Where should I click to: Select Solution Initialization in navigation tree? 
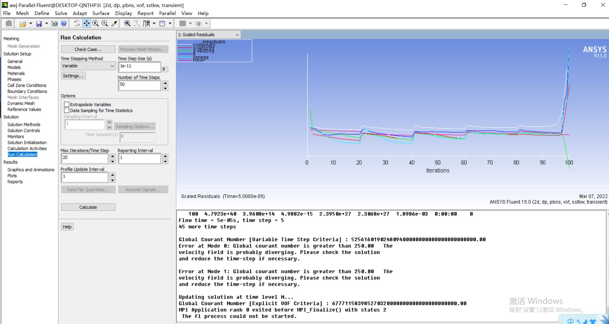(27, 143)
